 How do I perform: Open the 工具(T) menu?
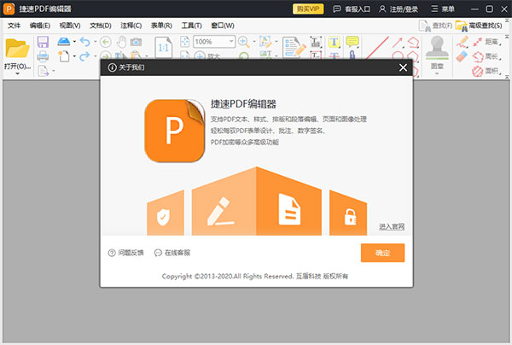pos(191,26)
